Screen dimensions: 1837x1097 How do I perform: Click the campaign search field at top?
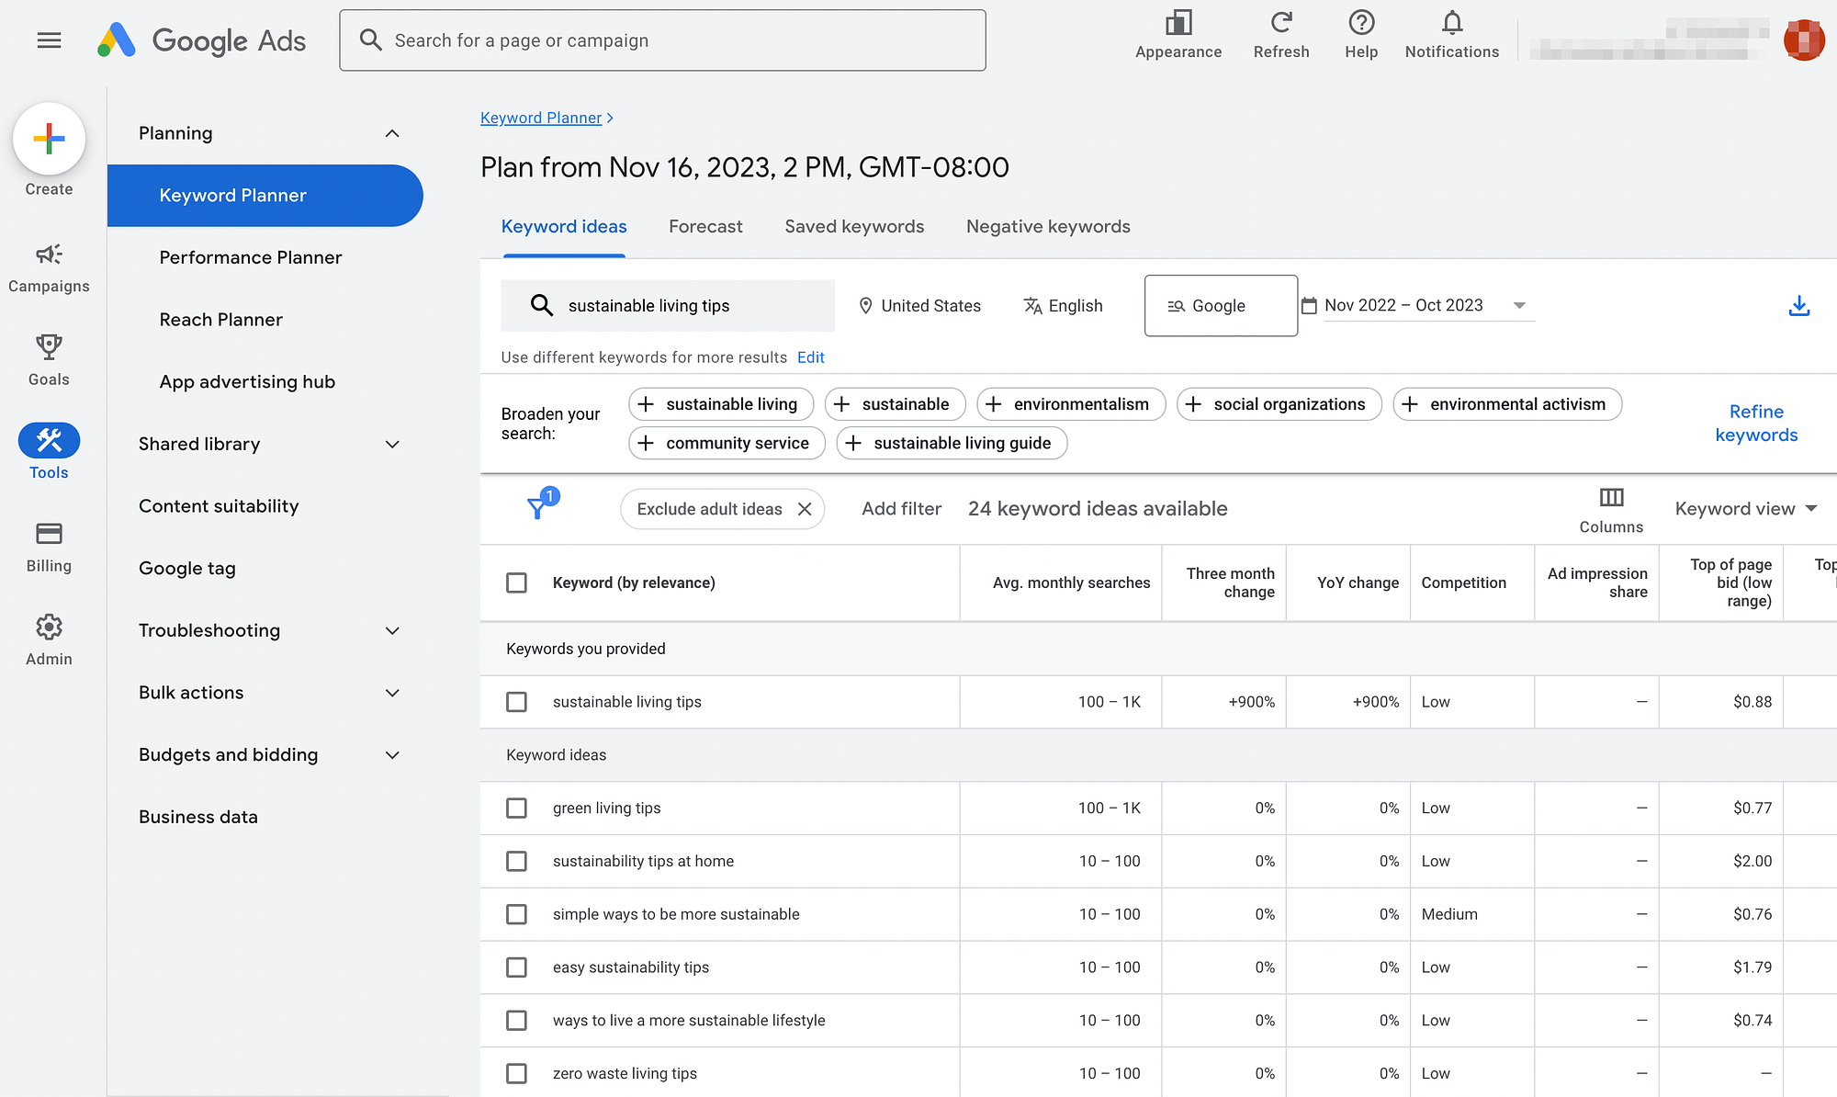coord(661,40)
